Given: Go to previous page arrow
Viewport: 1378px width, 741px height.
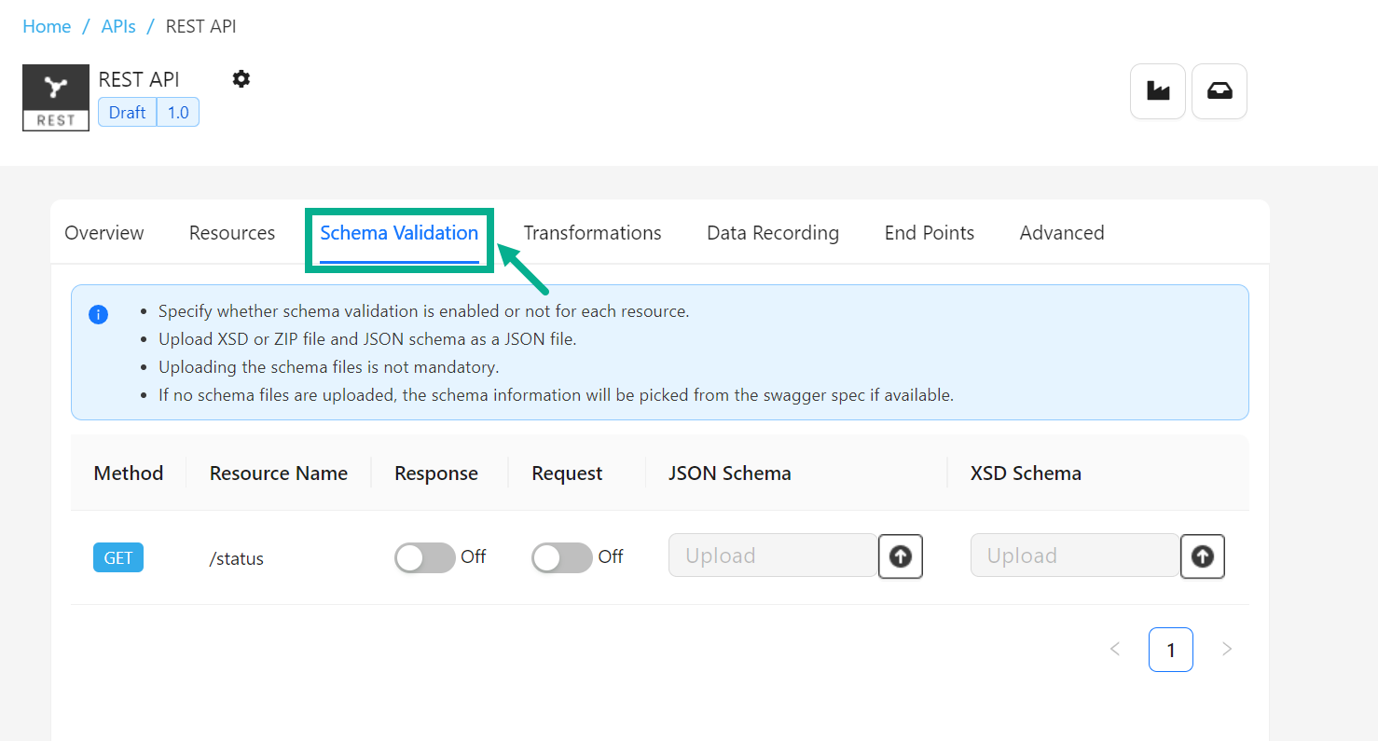Looking at the screenshot, I should [x=1115, y=650].
